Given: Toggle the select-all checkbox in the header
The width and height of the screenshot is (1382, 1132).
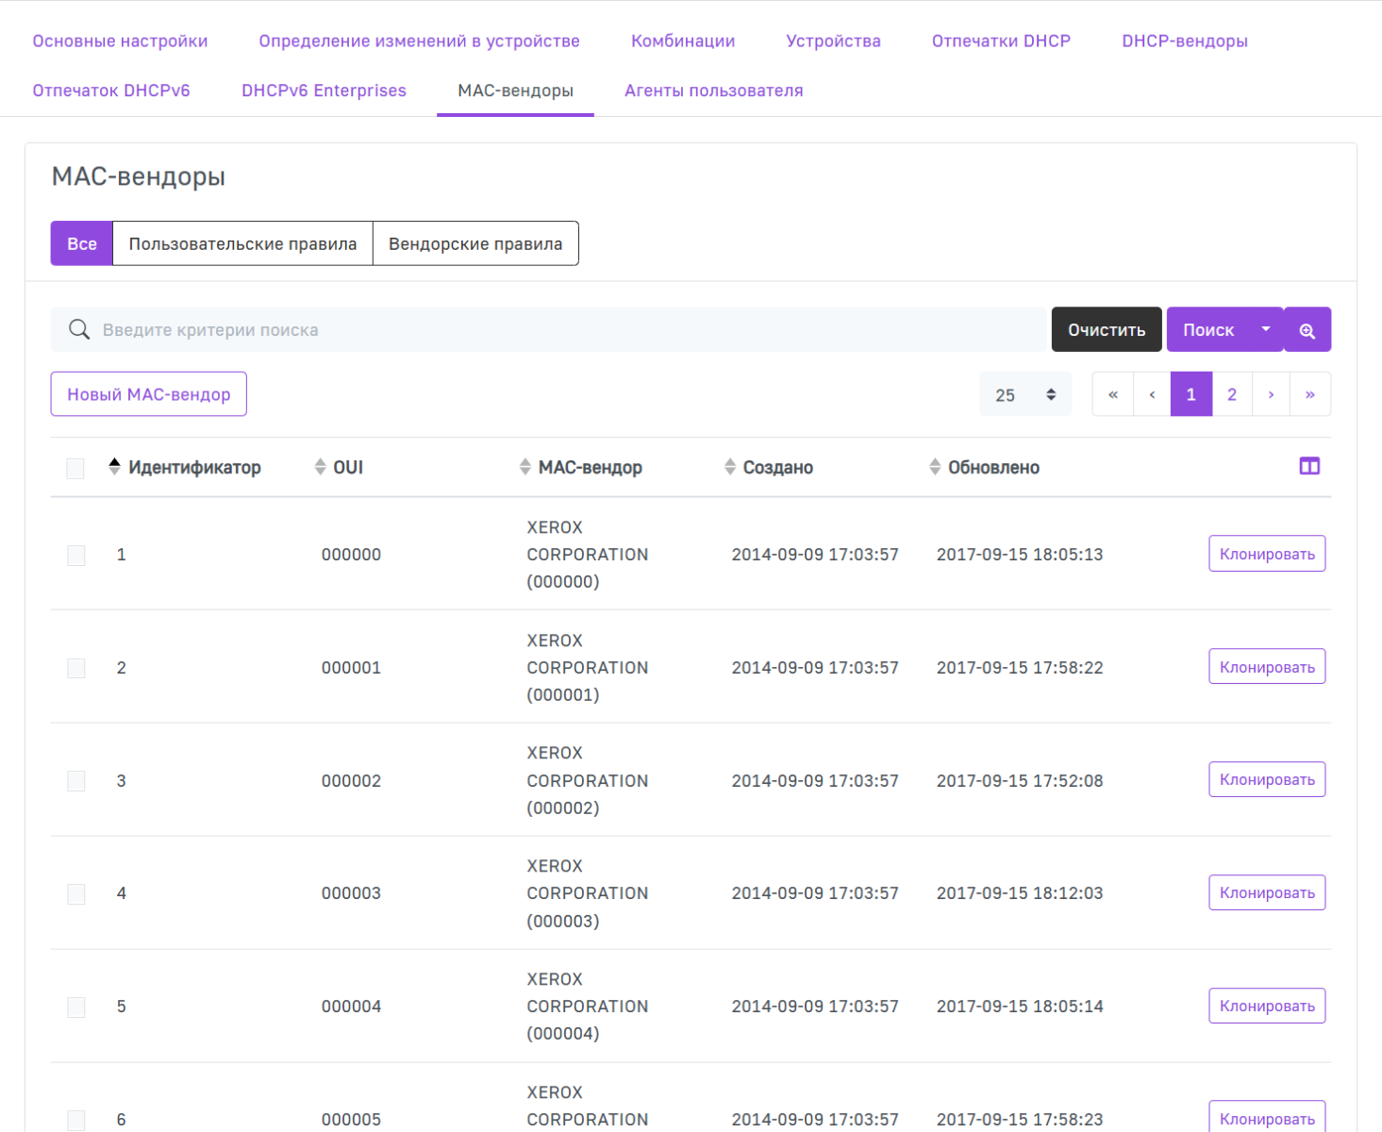Looking at the screenshot, I should (75, 468).
